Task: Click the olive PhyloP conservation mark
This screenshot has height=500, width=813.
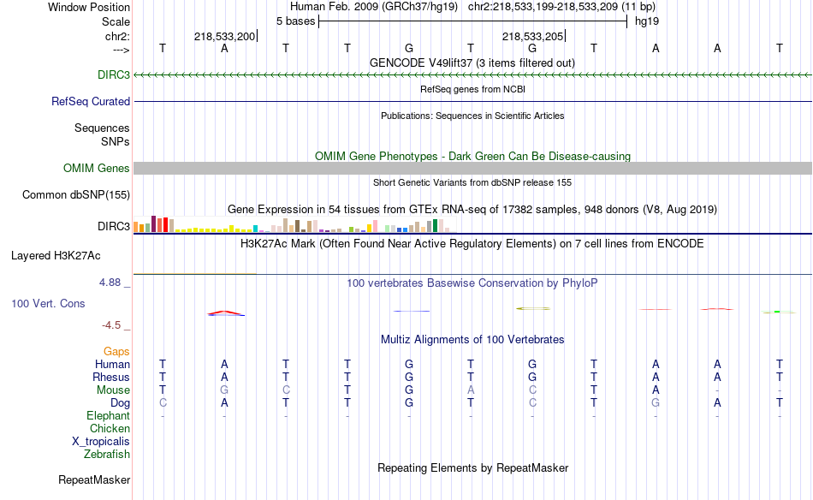Action: tap(533, 308)
